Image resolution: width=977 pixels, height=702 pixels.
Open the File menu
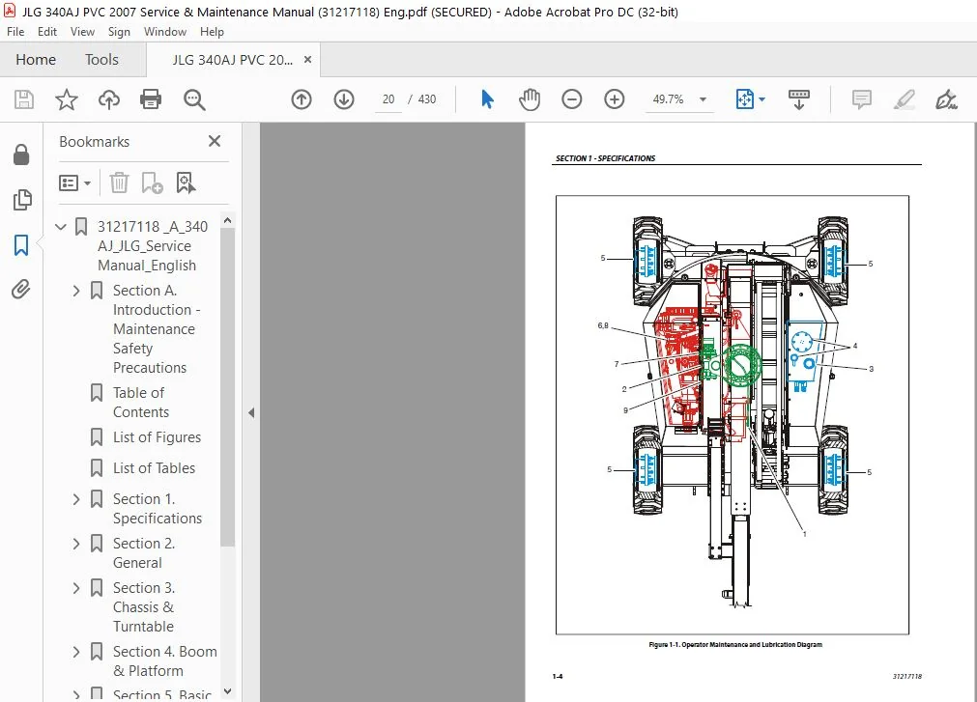15,32
